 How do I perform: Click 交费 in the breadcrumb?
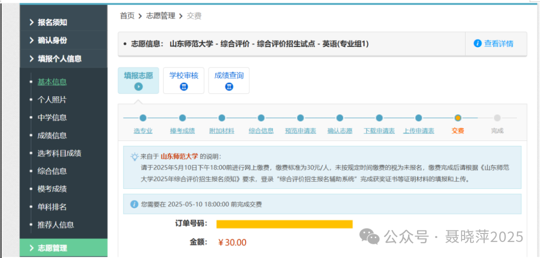coord(194,16)
